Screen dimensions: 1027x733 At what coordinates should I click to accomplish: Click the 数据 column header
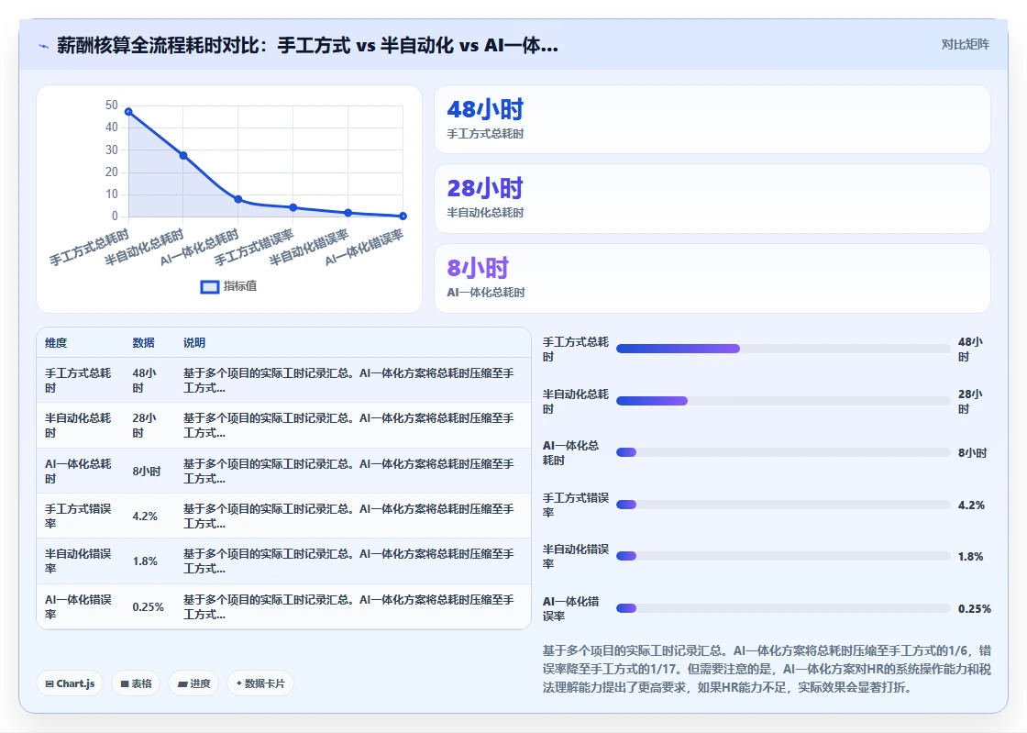coord(143,342)
